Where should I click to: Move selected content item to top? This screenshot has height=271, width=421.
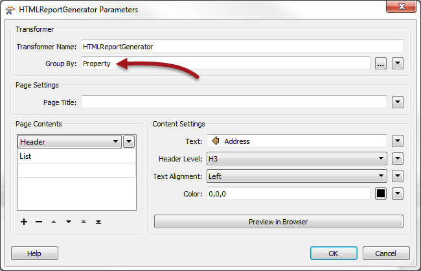tap(84, 222)
